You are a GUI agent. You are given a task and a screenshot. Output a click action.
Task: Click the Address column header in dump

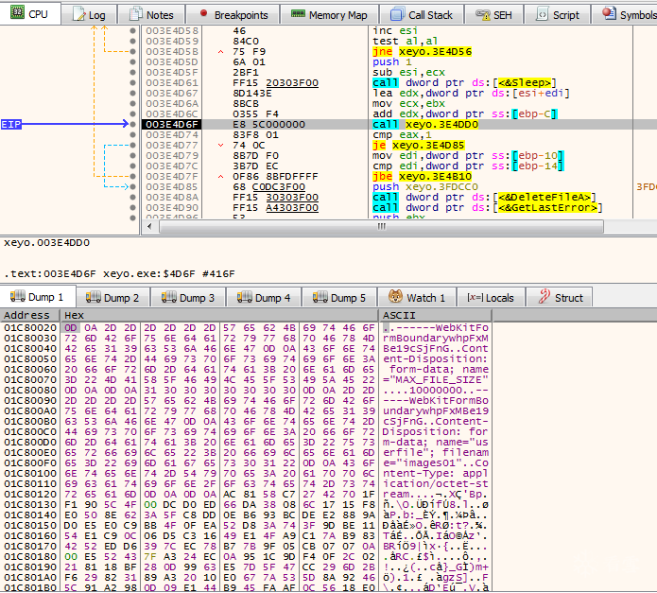tap(30, 315)
